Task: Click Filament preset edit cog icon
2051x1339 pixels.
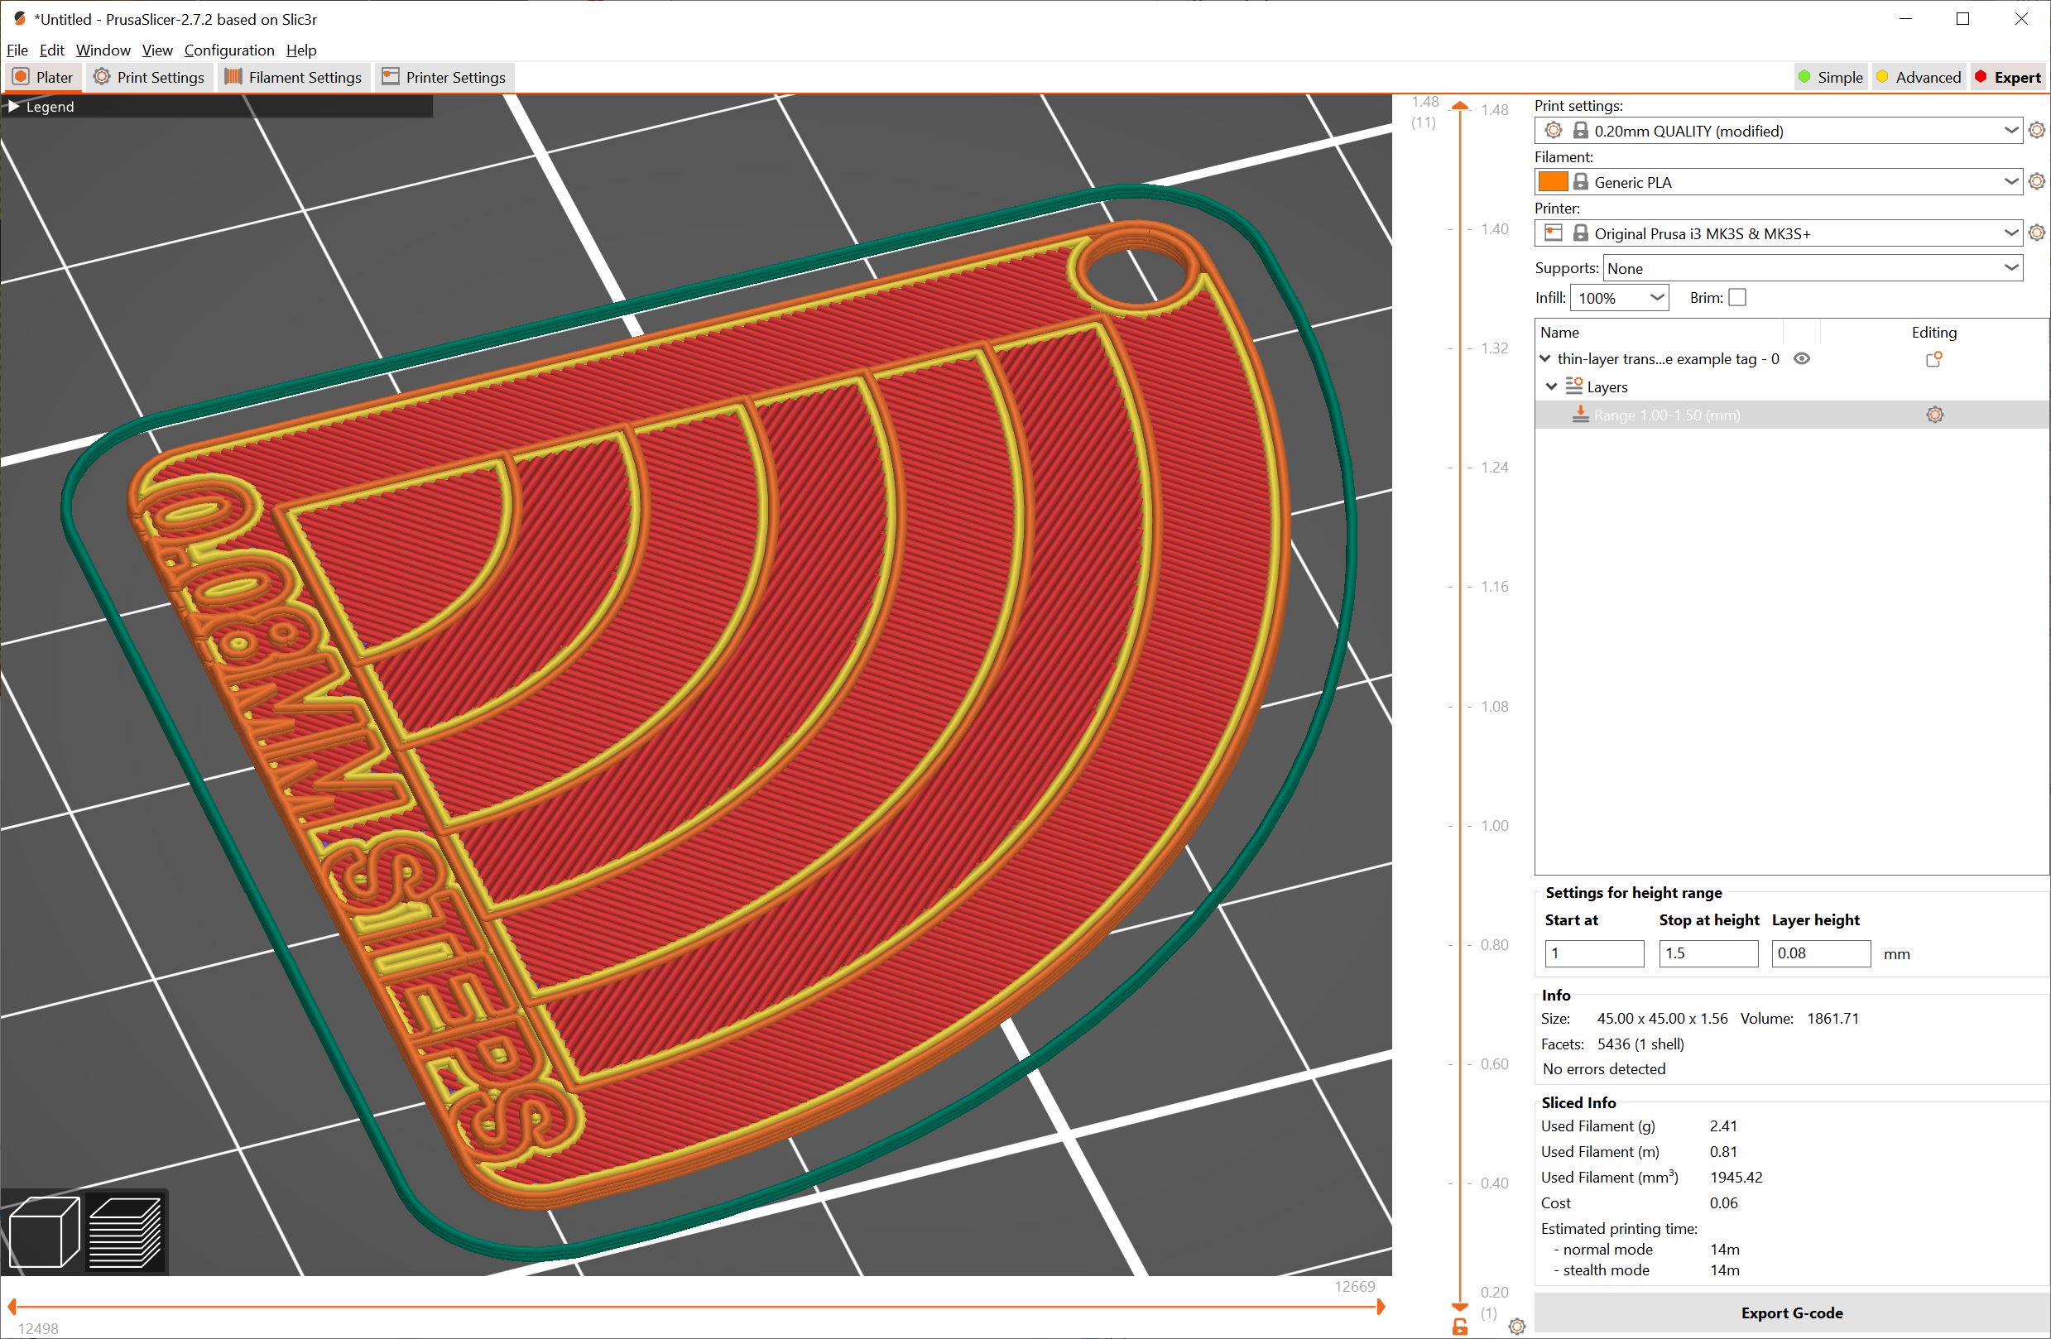Action: 2036,181
